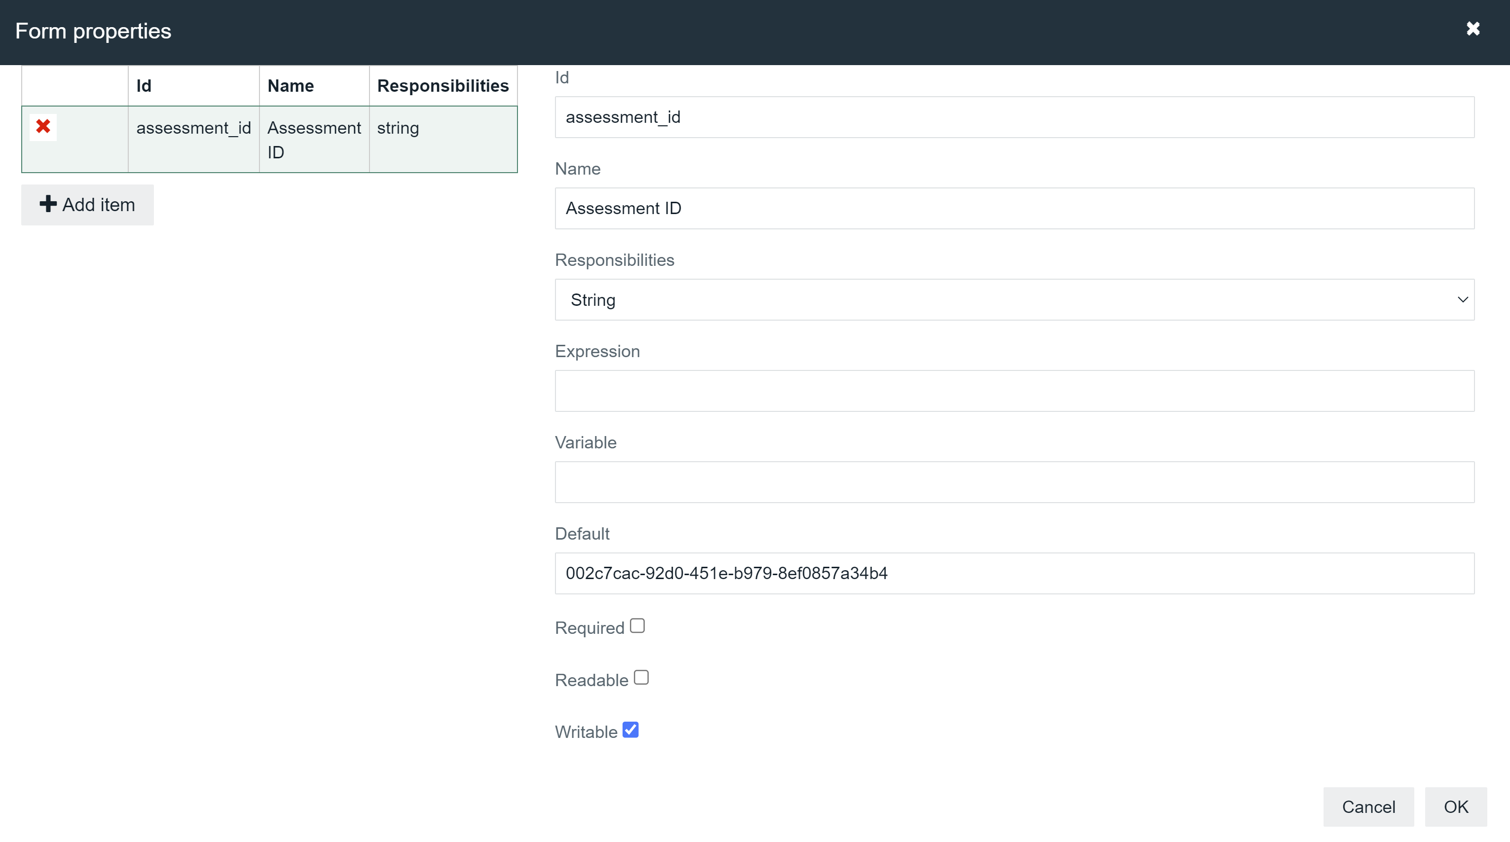This screenshot has width=1510, height=842.
Task: Click the Name field containing Assessment ID
Action: coord(1014,208)
